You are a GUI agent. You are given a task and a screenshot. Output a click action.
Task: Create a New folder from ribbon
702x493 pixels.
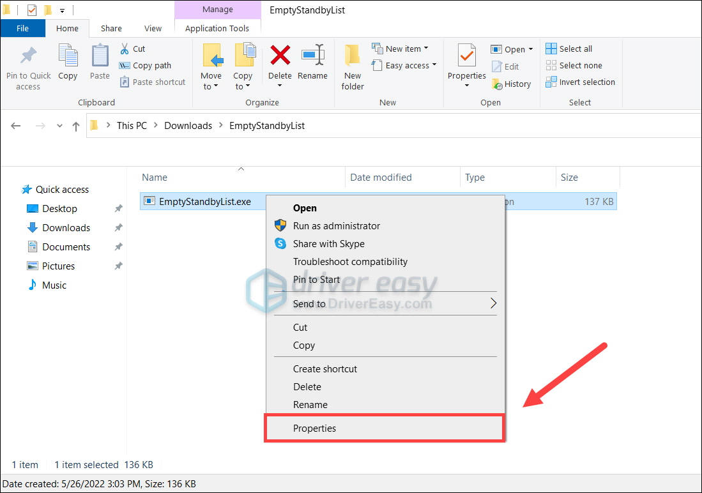click(353, 56)
